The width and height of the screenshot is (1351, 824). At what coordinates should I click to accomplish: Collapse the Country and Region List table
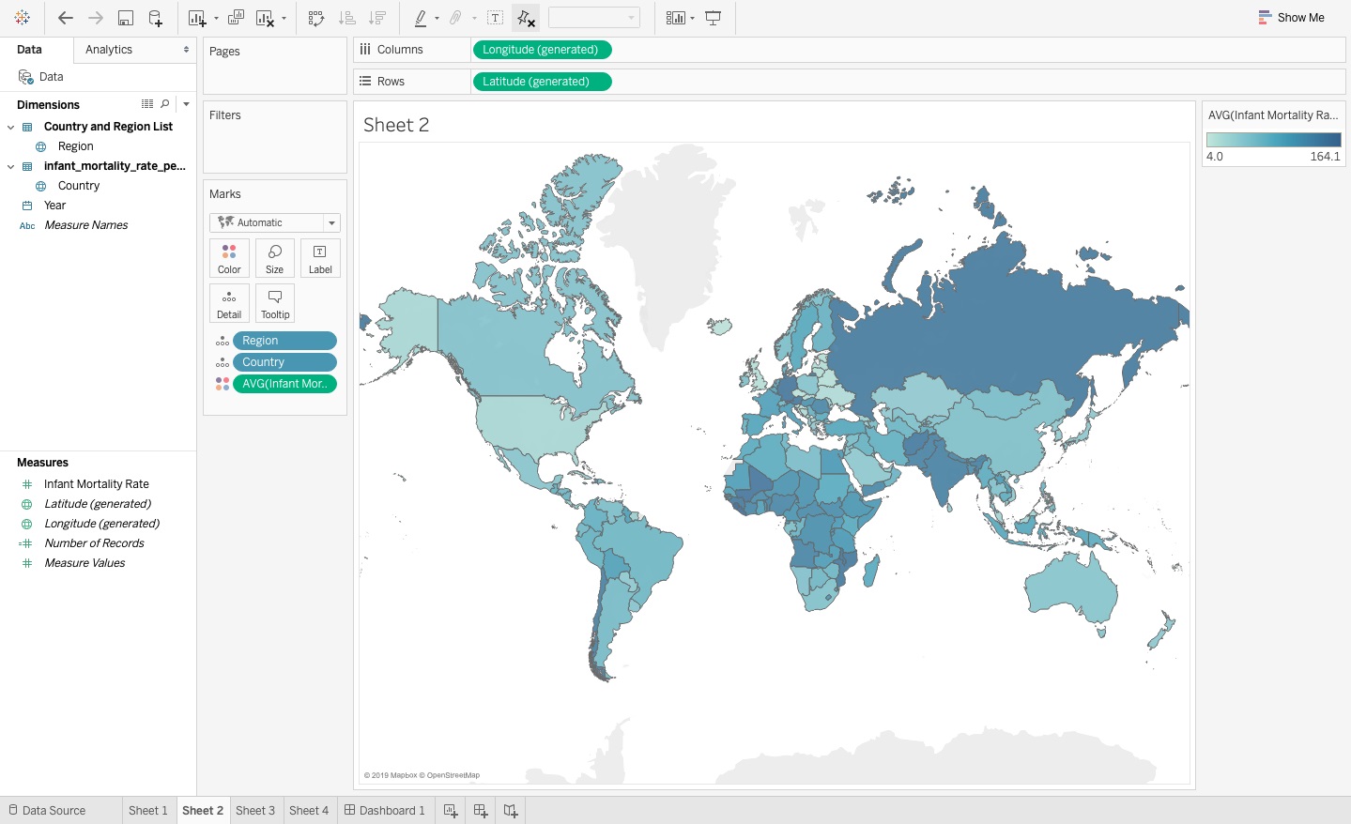point(10,127)
